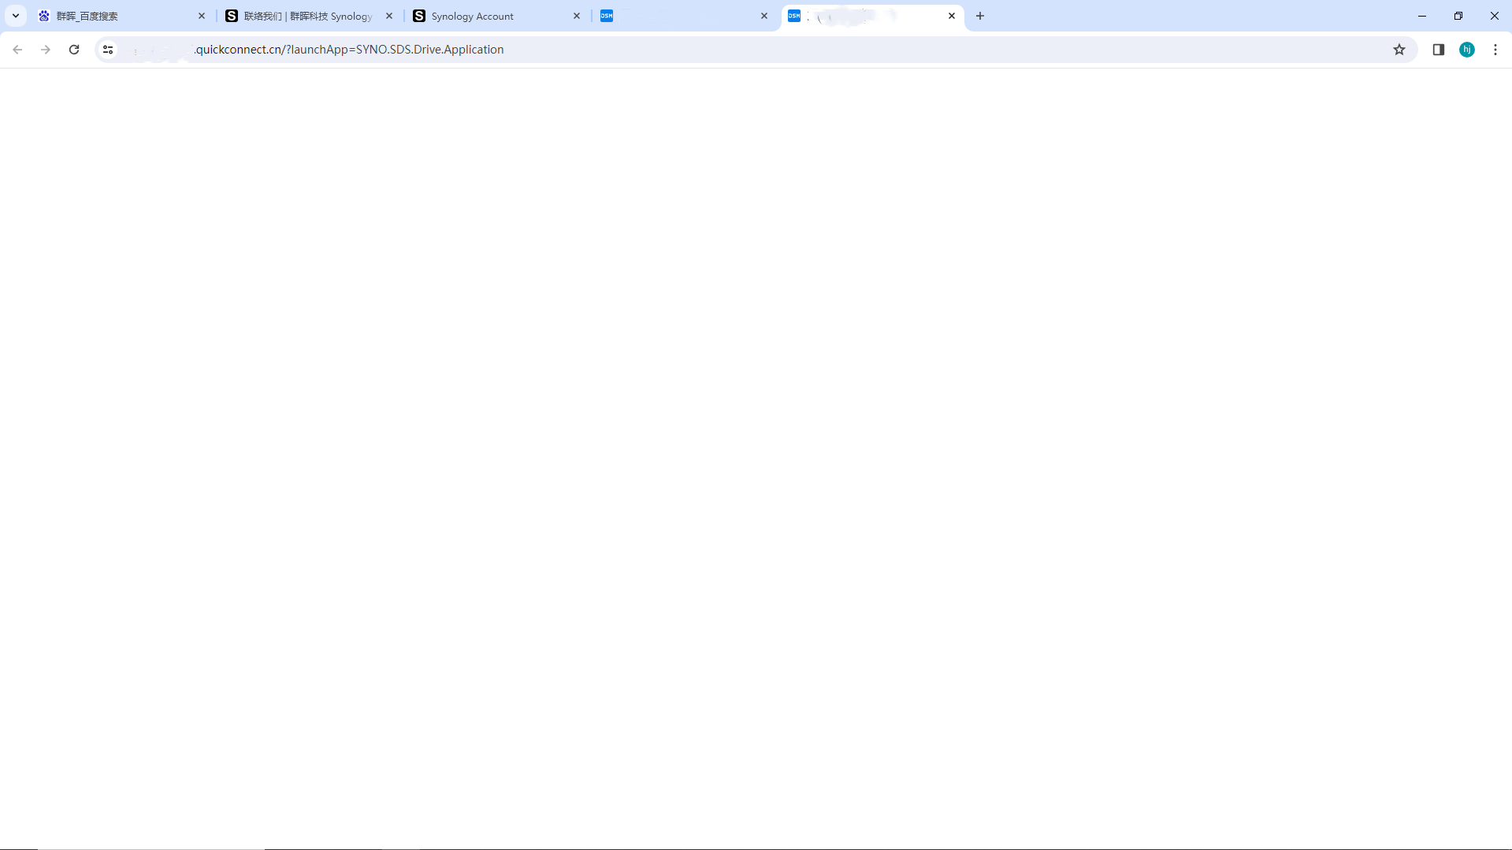Click the browser forward arrow
The image size is (1512, 850).
[46, 50]
